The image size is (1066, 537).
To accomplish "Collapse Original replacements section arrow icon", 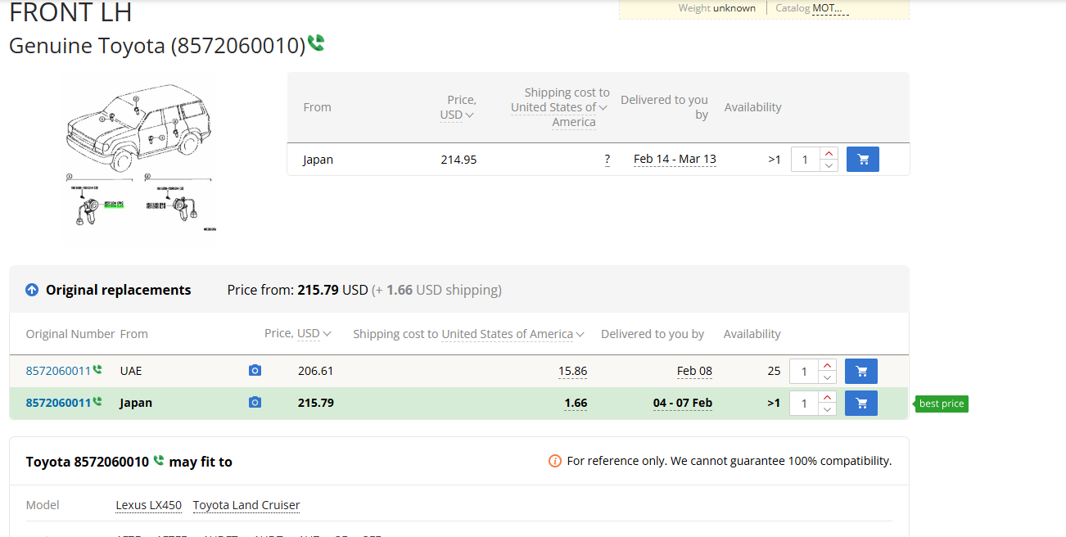I will (32, 290).
